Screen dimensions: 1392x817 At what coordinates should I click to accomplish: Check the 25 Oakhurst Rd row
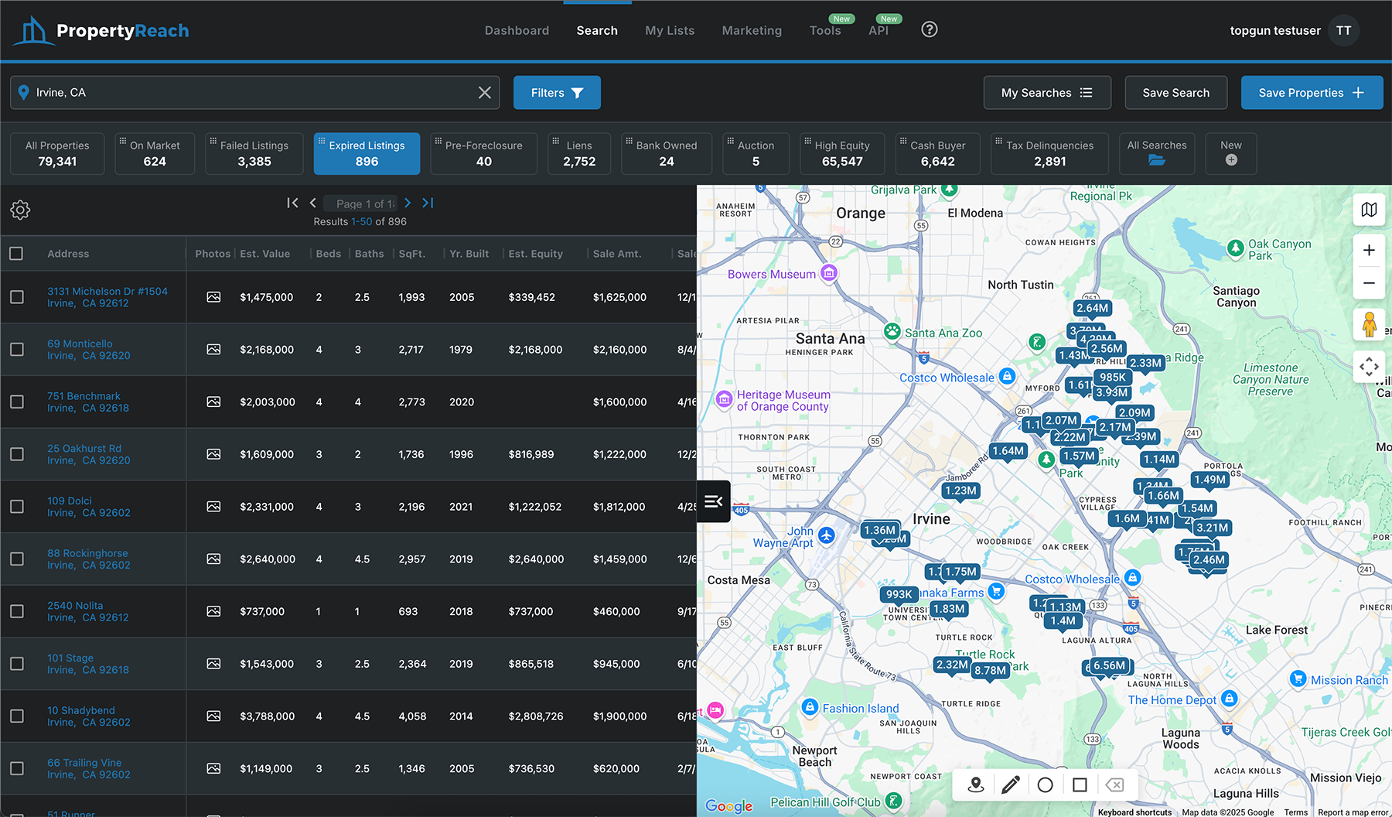click(16, 454)
